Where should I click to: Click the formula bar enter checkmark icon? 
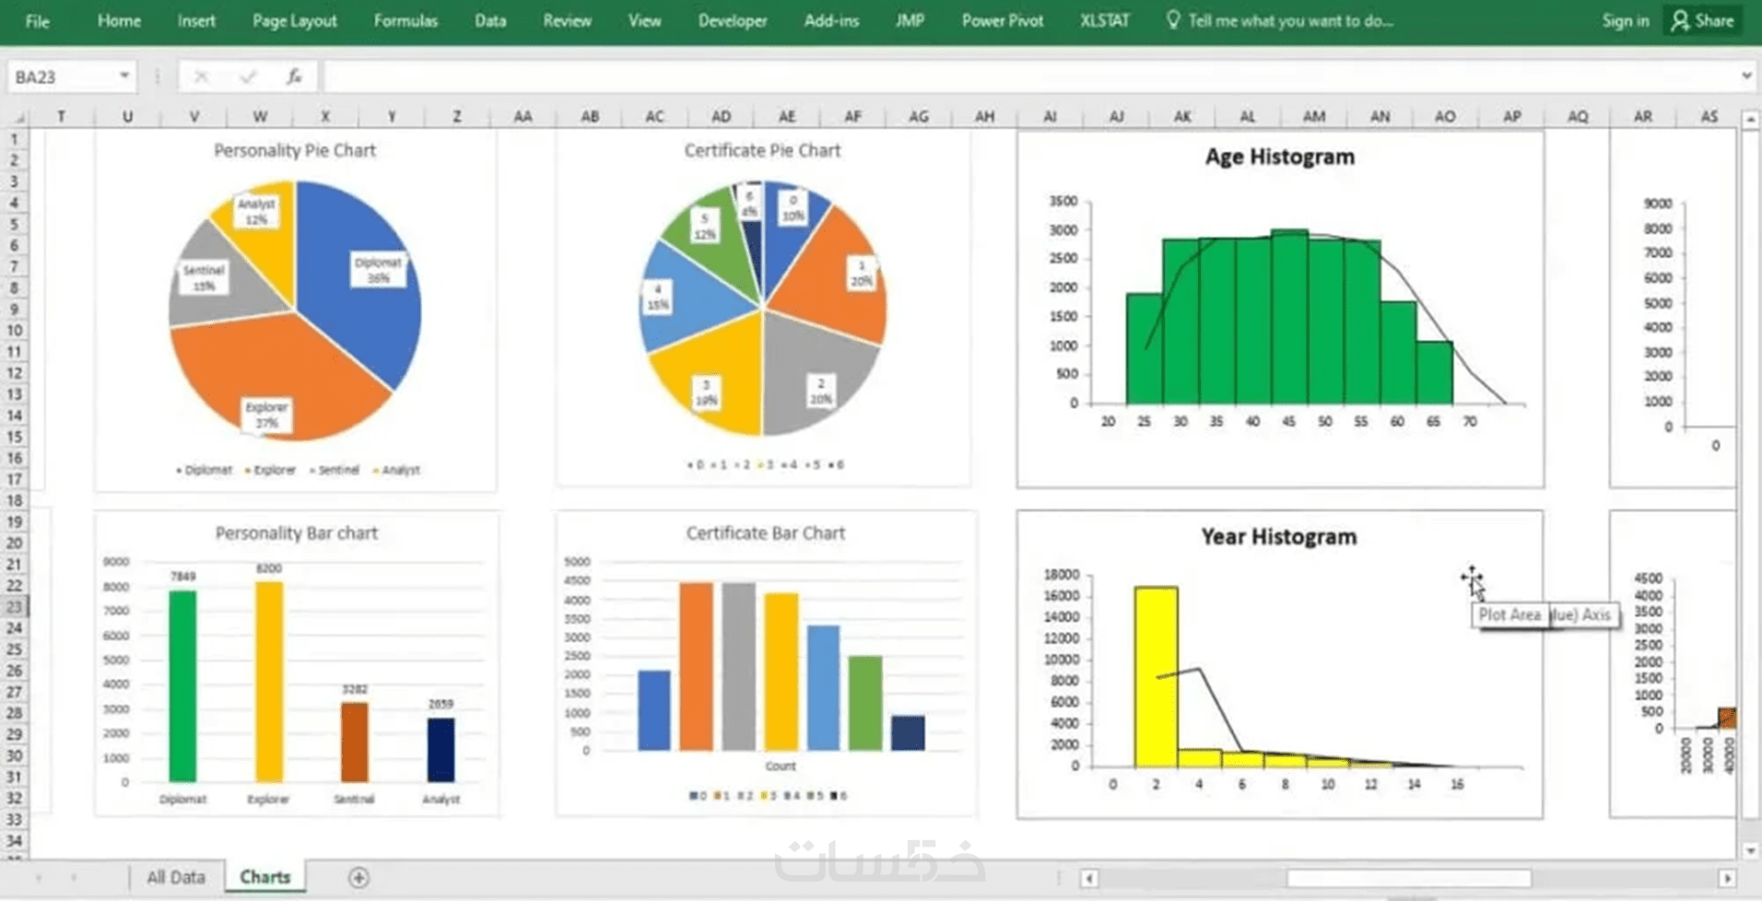[x=247, y=77]
